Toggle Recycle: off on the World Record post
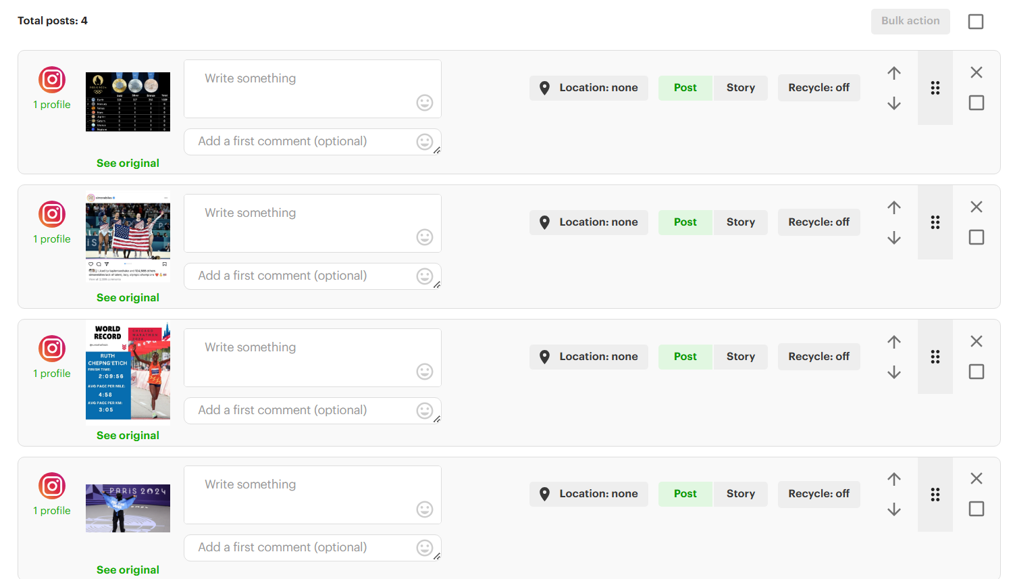Viewport: 1013px width, 579px height. [819, 357]
